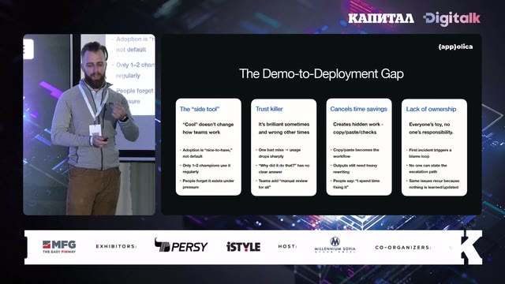Click the large K logo in banner

coord(471,247)
